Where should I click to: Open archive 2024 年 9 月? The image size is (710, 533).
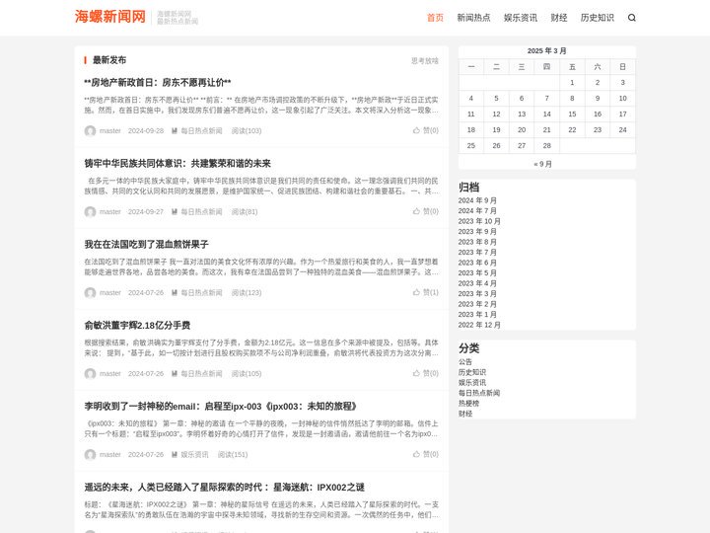(x=477, y=200)
